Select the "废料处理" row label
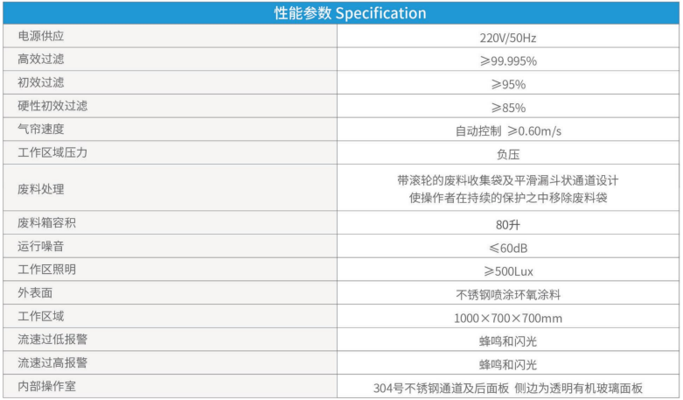The height and width of the screenshot is (400, 683). click(x=41, y=188)
